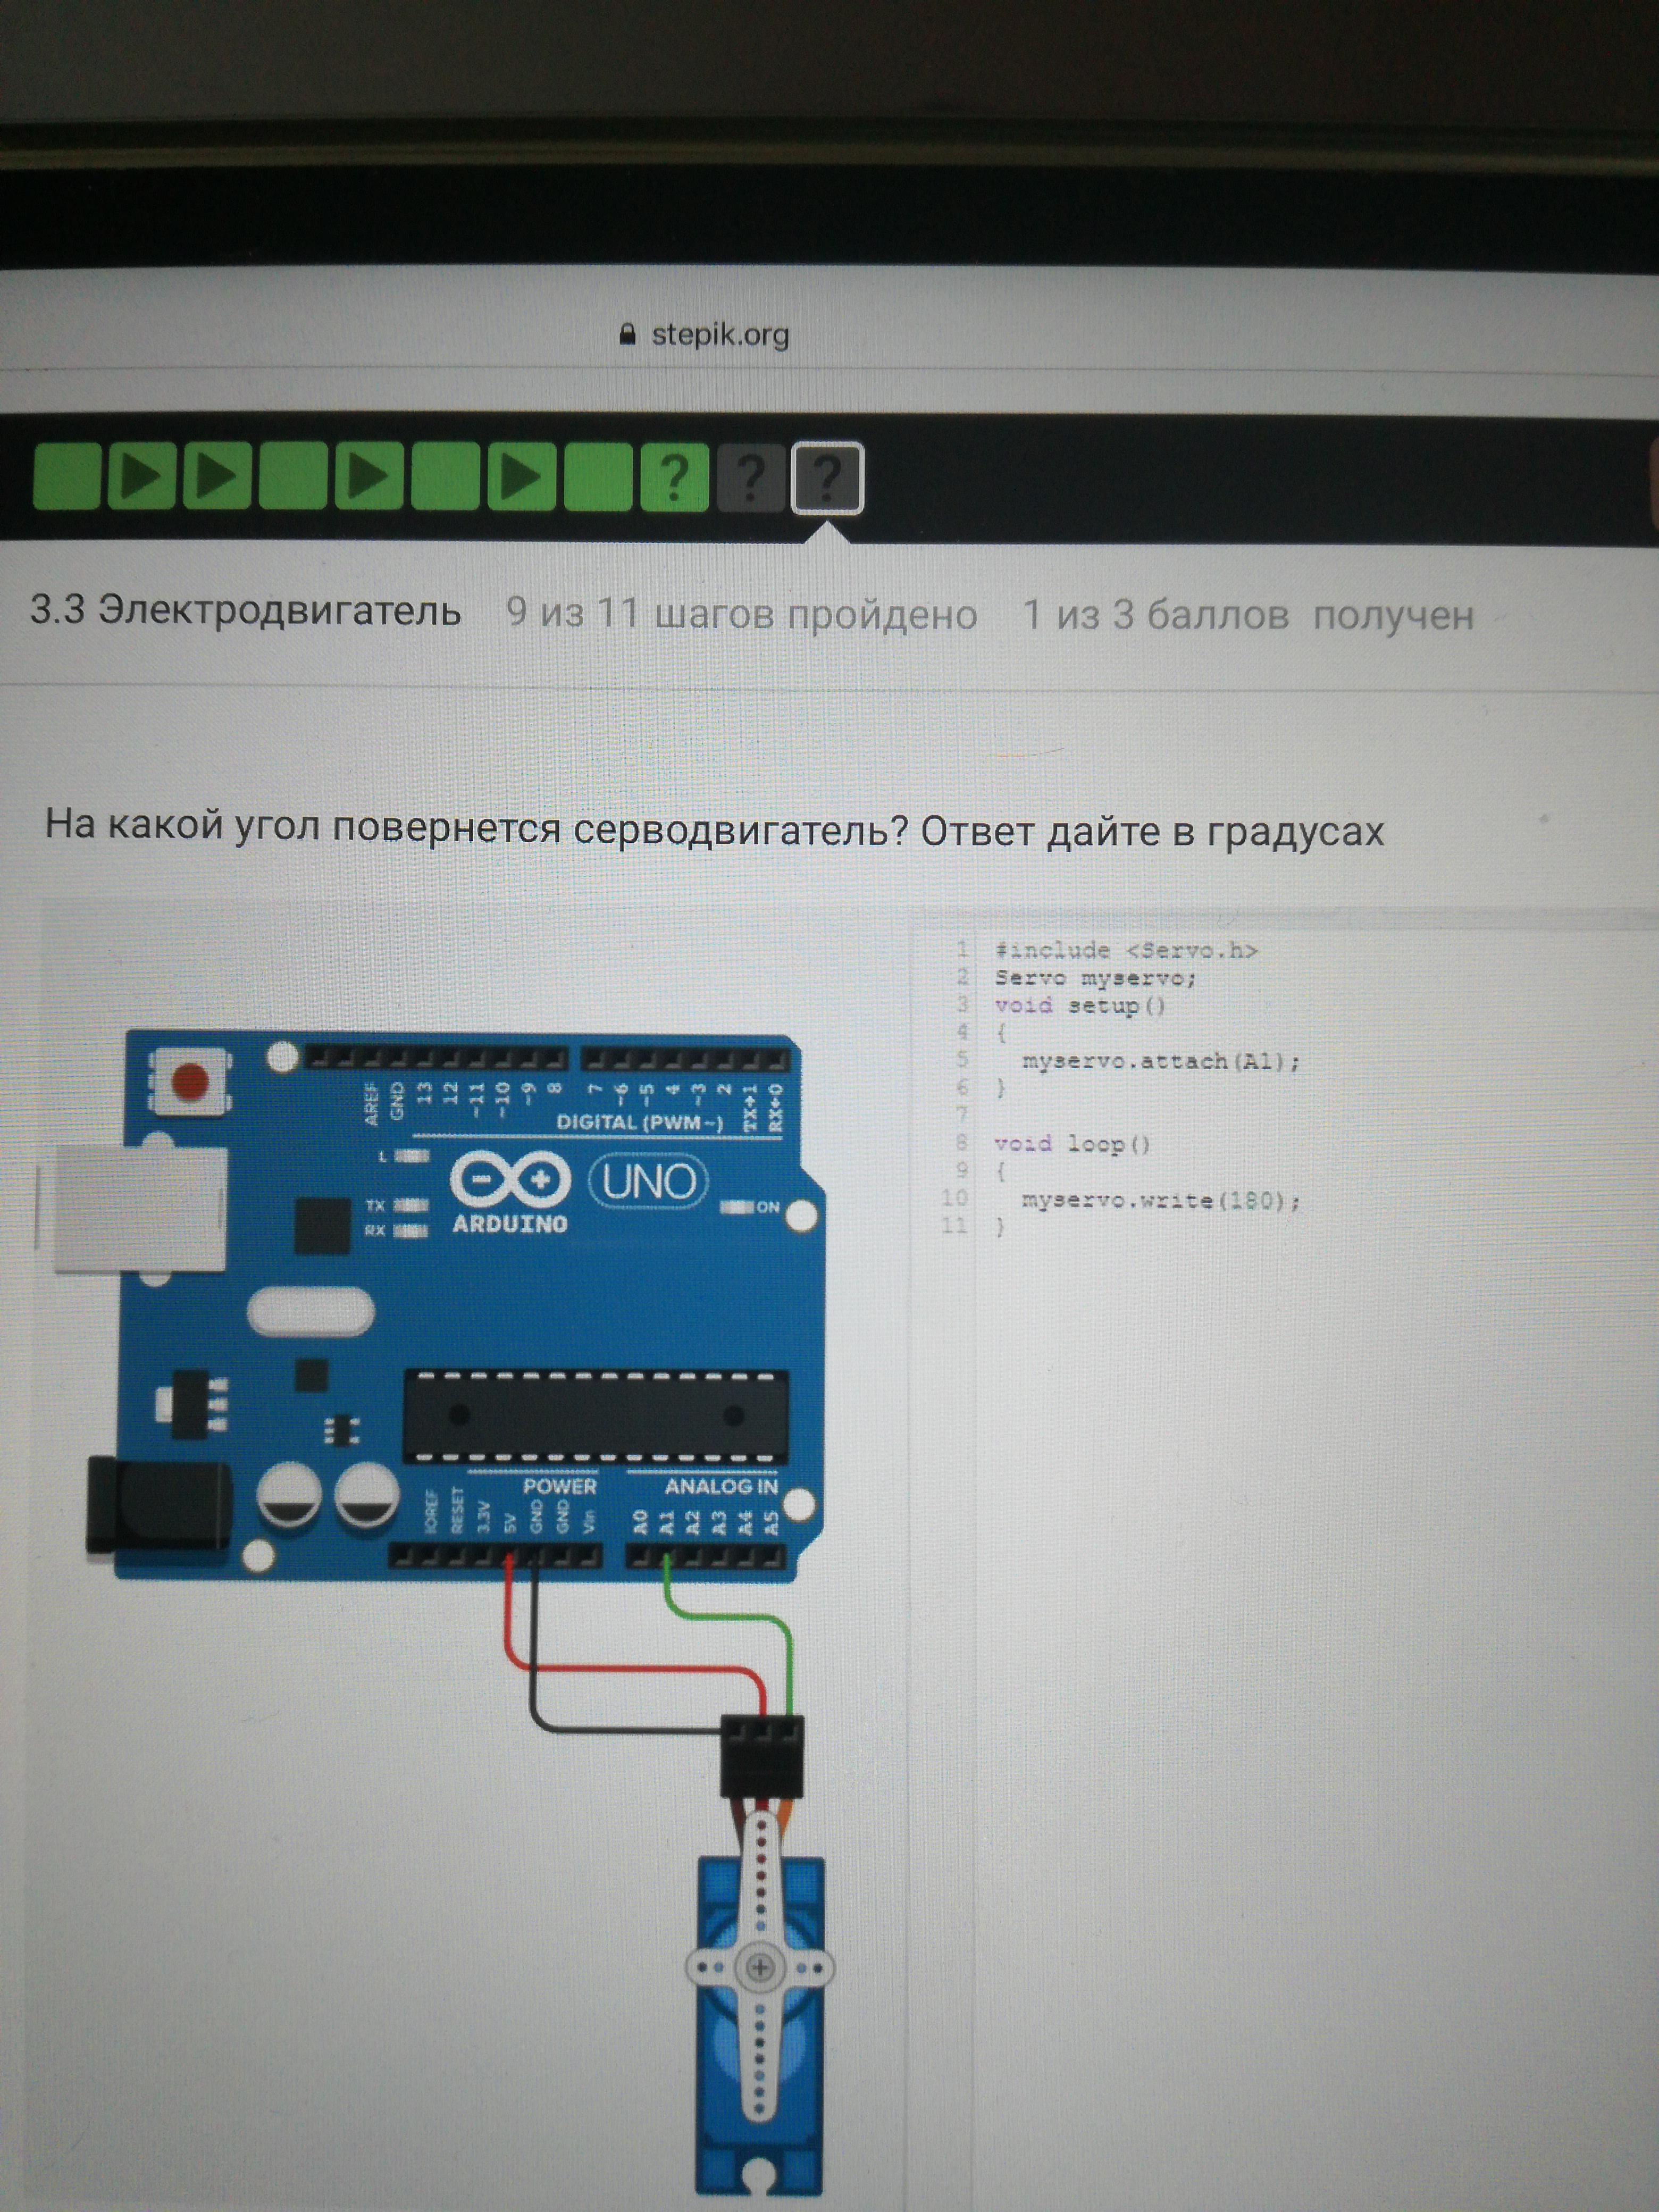Open the completed green question-mark step
Viewport: 1659px width, 2212px height.
[674, 477]
